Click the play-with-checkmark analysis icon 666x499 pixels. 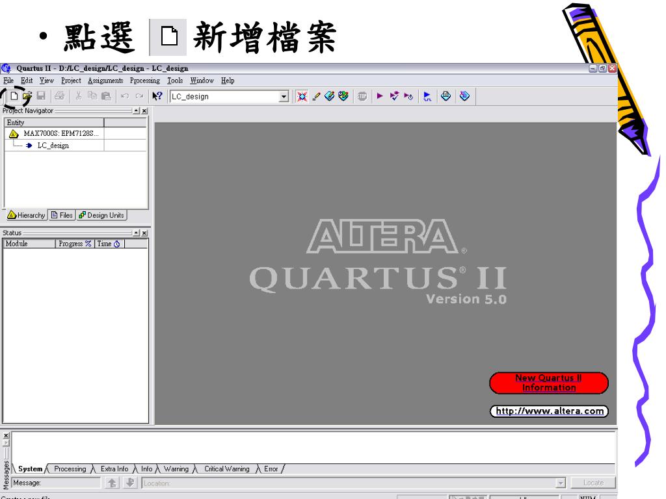click(394, 96)
